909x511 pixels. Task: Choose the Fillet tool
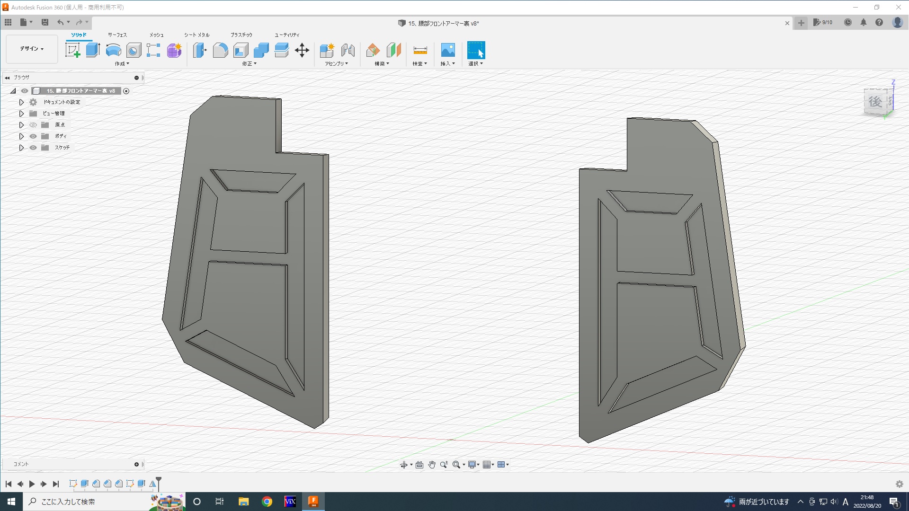[220, 50]
